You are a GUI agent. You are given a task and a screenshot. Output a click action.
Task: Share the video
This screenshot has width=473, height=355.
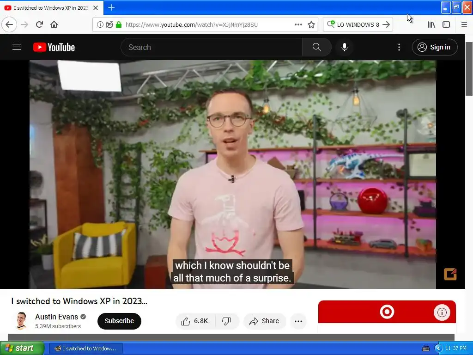click(x=264, y=321)
